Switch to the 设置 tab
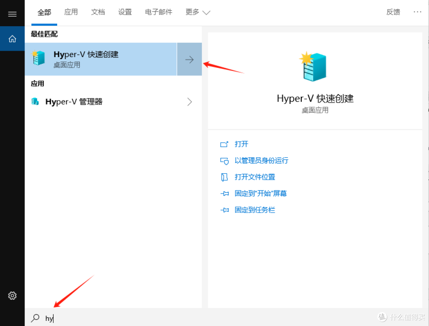The width and height of the screenshot is (429, 326). coord(125,12)
